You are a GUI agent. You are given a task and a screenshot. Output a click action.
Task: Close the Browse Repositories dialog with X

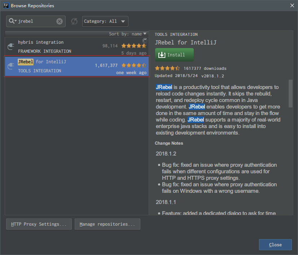click(292, 5)
